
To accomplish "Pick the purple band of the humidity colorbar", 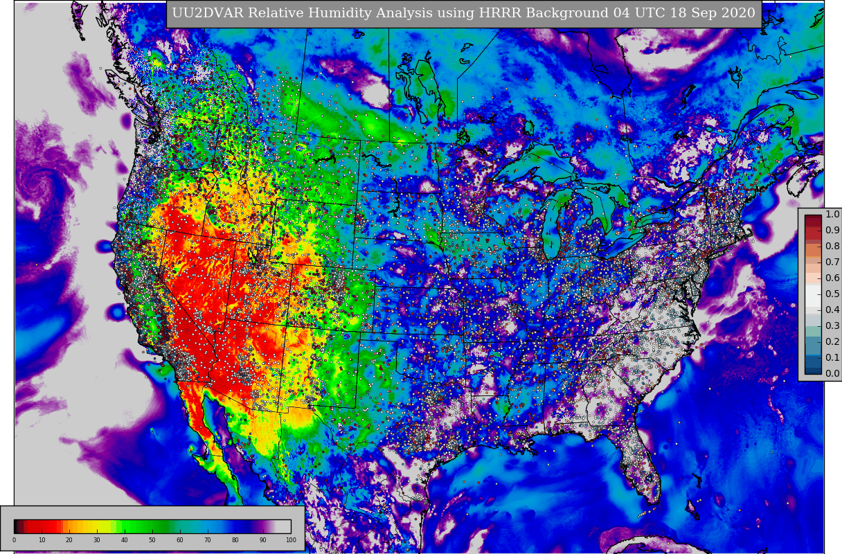I will pyautogui.click(x=263, y=526).
